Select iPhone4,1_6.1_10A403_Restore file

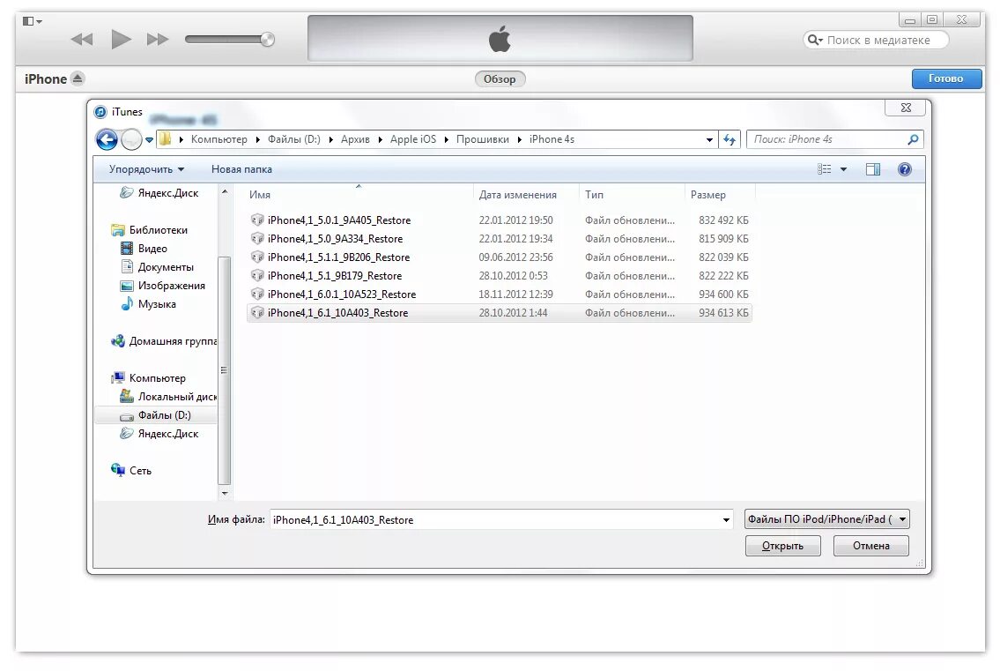pos(500,313)
